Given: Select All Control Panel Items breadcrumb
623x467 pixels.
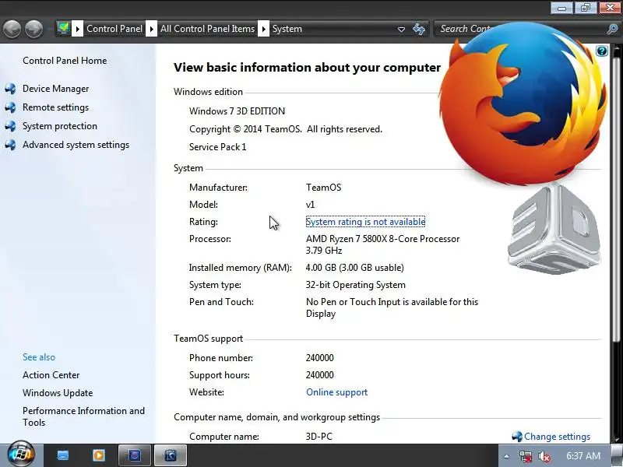Looking at the screenshot, I should click(207, 29).
